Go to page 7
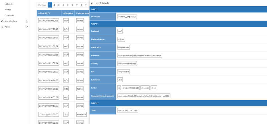 [x=77, y=5]
